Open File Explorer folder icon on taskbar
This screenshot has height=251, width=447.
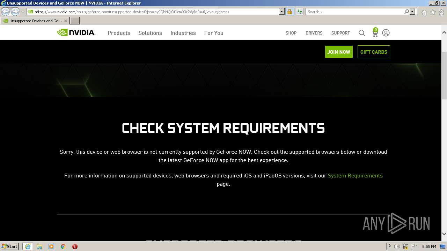click(39, 246)
